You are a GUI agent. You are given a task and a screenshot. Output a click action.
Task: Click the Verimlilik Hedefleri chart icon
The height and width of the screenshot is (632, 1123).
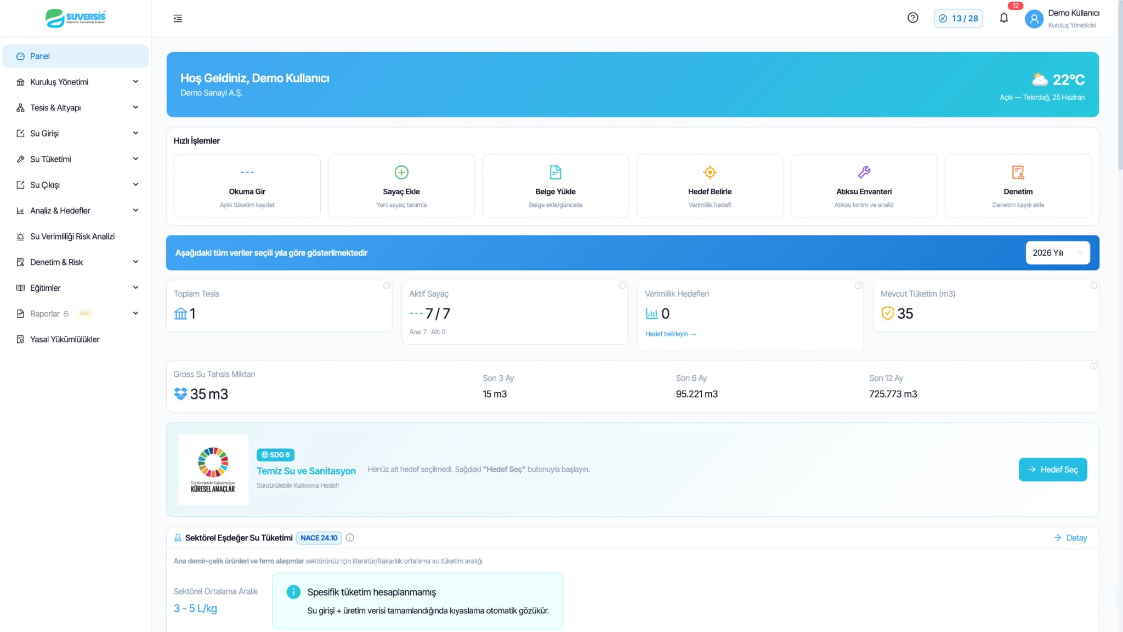click(x=651, y=314)
